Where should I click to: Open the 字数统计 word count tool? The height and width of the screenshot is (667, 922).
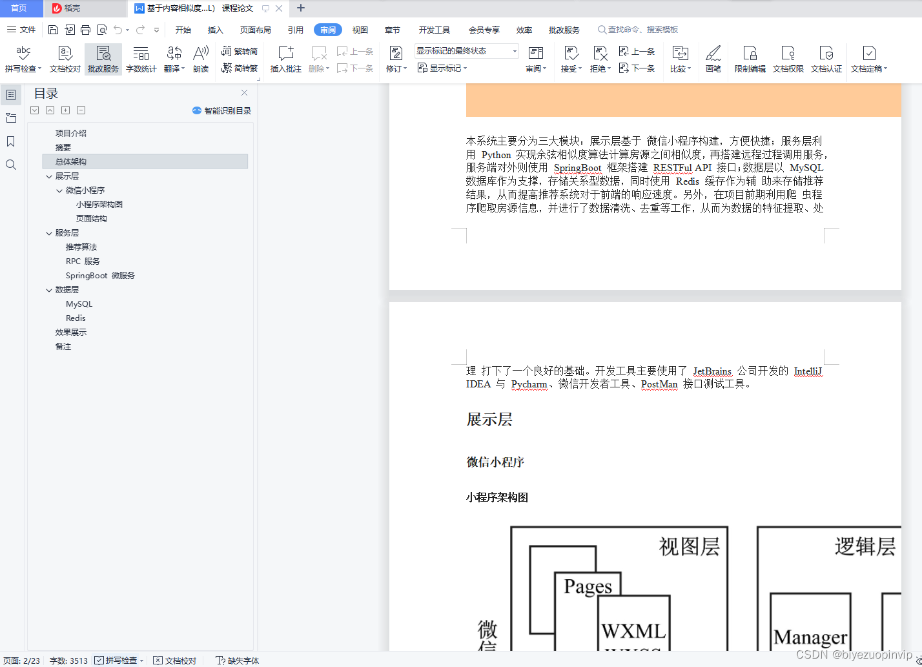point(141,58)
